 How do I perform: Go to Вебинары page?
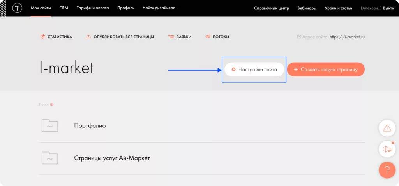click(x=307, y=8)
